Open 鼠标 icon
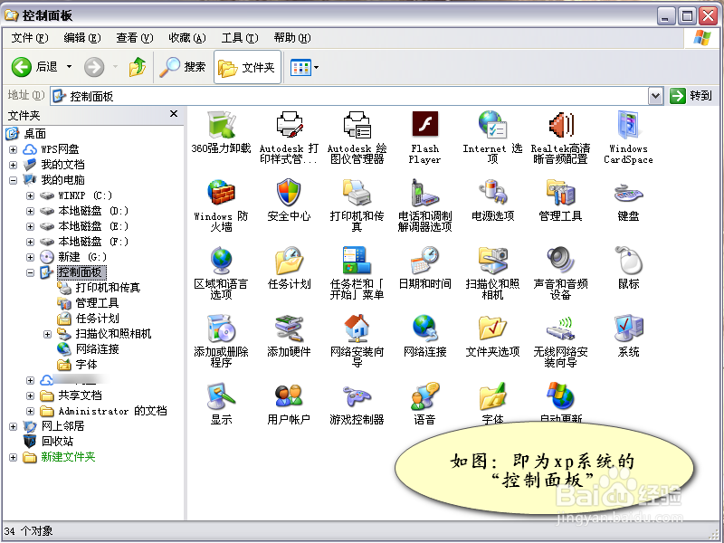 point(628,261)
